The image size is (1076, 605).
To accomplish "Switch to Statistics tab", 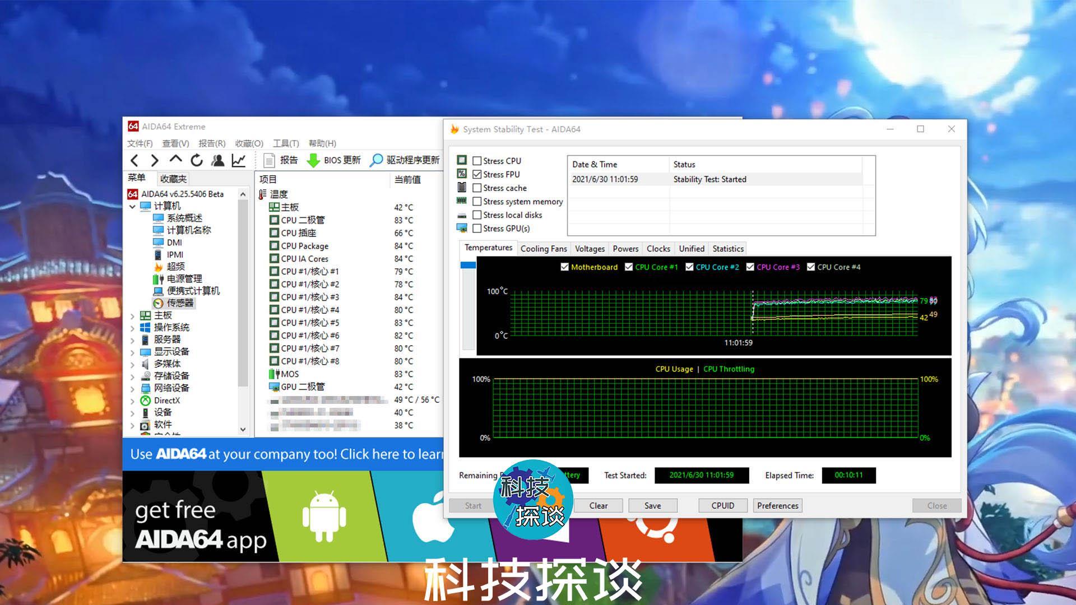I will click(728, 249).
